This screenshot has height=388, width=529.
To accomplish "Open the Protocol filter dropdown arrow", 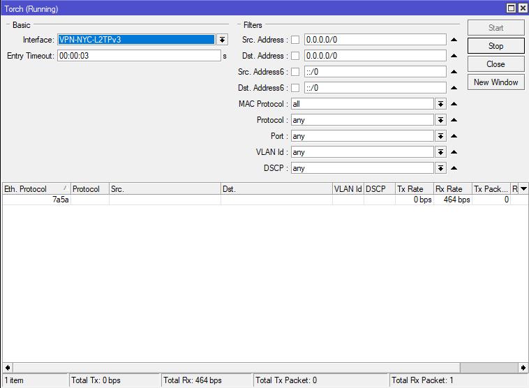I will 440,120.
